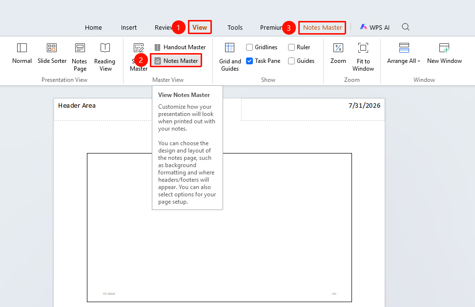Enable the Gridlines checkbox

pyautogui.click(x=249, y=47)
